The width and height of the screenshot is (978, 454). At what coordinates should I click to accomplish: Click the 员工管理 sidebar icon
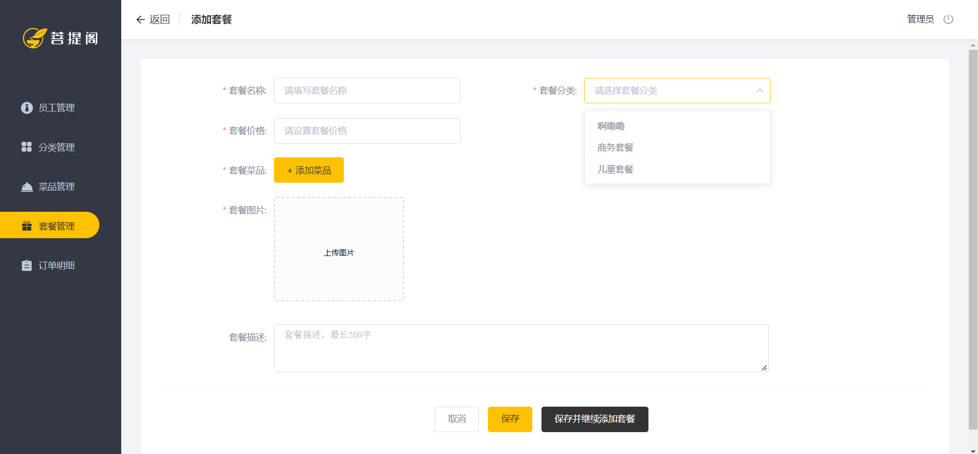[x=26, y=108]
